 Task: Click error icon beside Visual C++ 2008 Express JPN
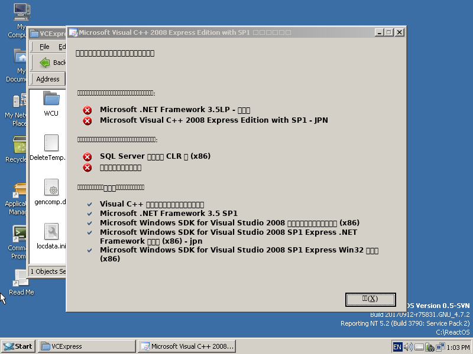tap(88, 121)
